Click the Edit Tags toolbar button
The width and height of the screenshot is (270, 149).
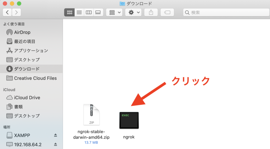pyautogui.click(x=167, y=12)
